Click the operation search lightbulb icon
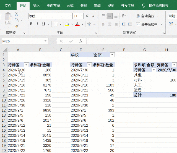The image size is (177, 153). coord(144,6)
